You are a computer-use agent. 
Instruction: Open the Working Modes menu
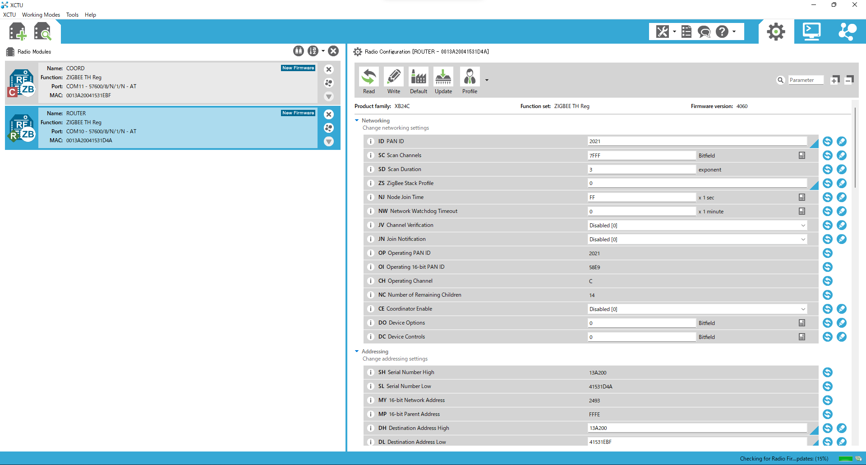coord(41,15)
